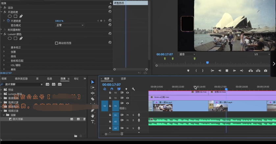
Task: Select the Type text tool
Action: (x=93, y=122)
